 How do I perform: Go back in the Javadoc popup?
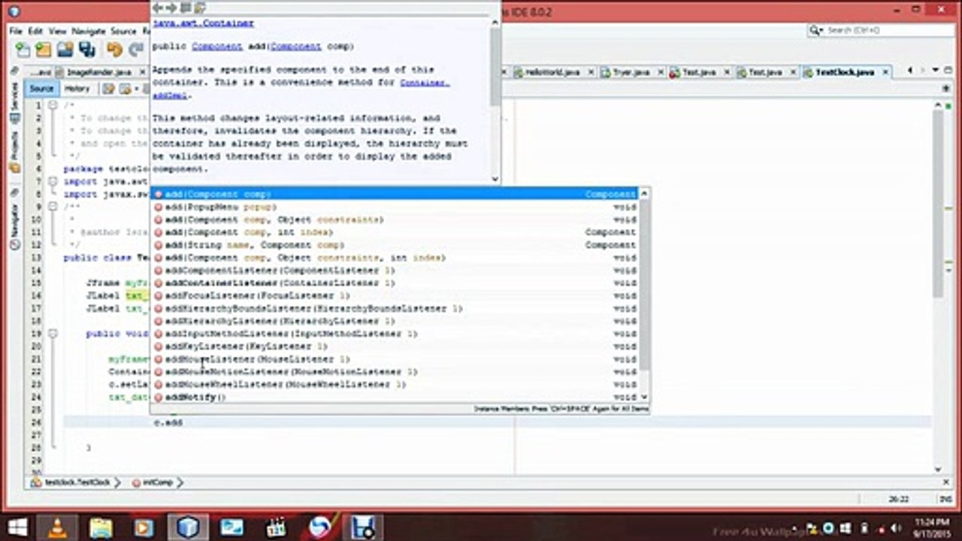(x=158, y=8)
